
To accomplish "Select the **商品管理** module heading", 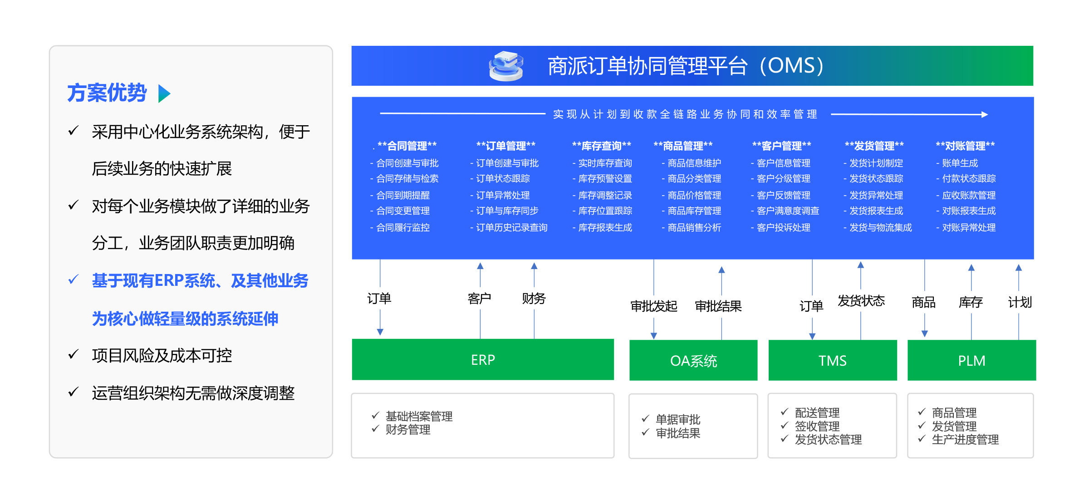I will point(683,146).
